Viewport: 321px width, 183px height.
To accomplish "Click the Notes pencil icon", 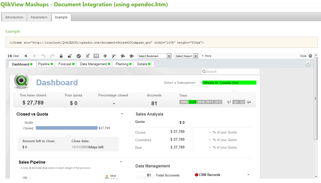I will (x=87, y=56).
